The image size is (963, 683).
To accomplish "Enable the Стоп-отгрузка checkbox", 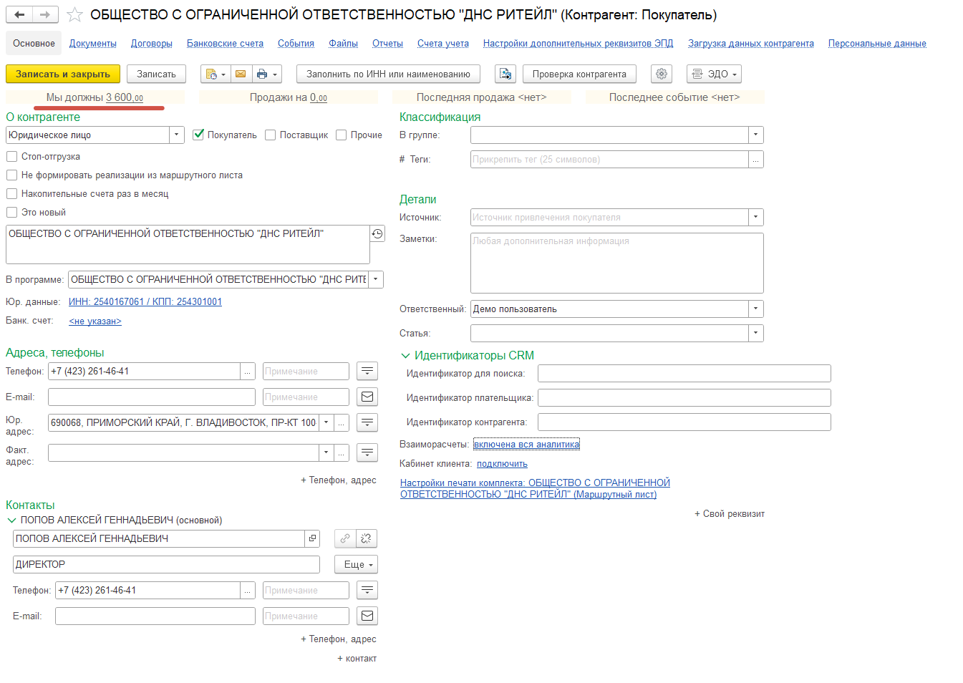I will click(x=11, y=156).
